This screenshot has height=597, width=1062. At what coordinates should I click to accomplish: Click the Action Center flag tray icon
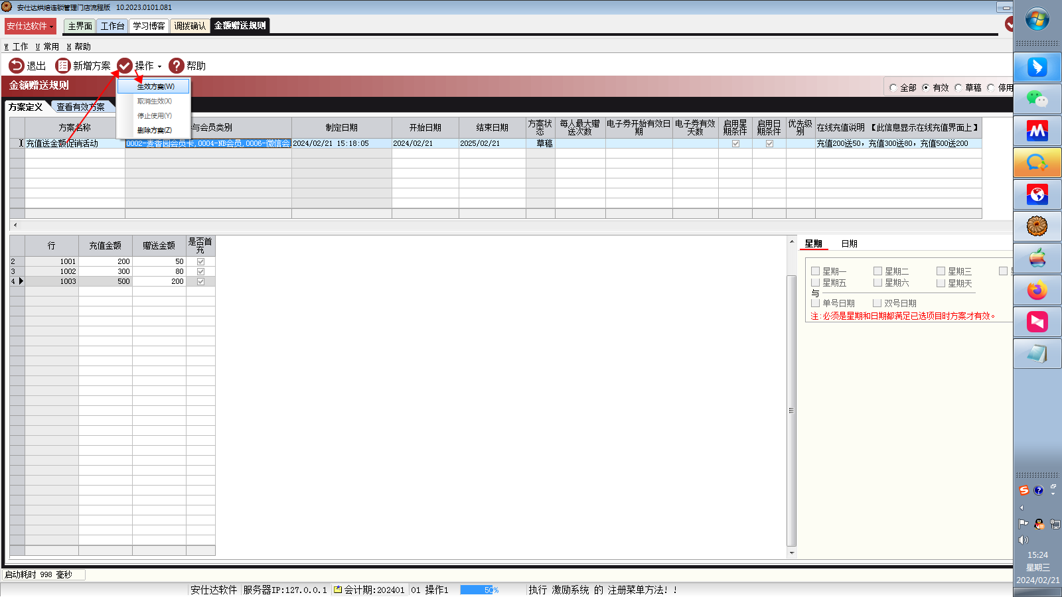click(x=1024, y=523)
